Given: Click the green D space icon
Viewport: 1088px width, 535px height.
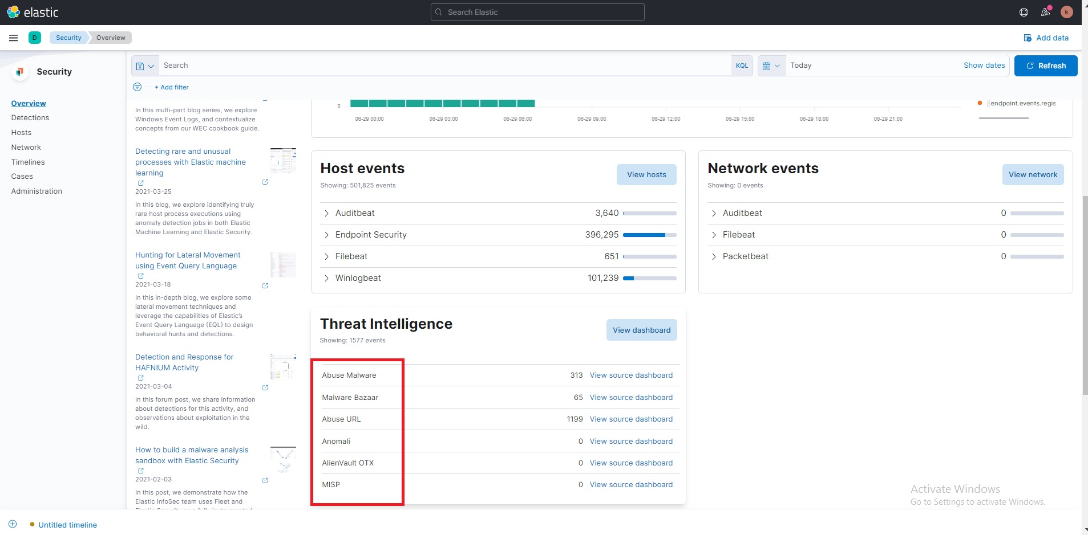Looking at the screenshot, I should (x=35, y=38).
